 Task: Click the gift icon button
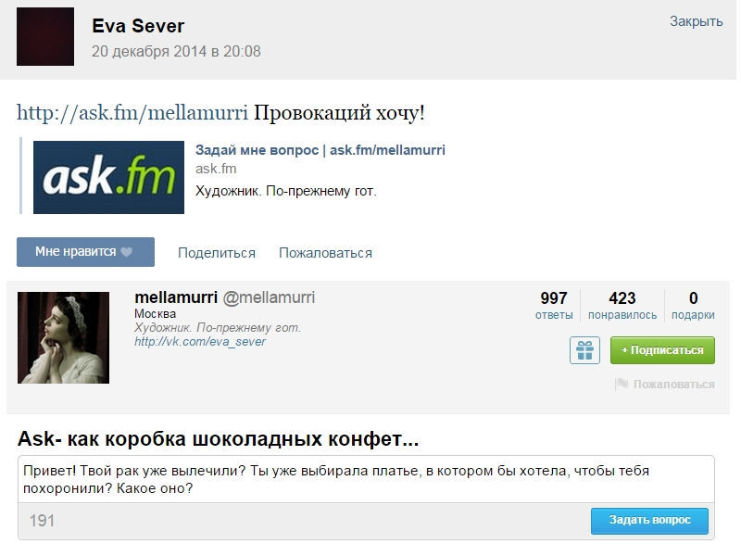(584, 350)
